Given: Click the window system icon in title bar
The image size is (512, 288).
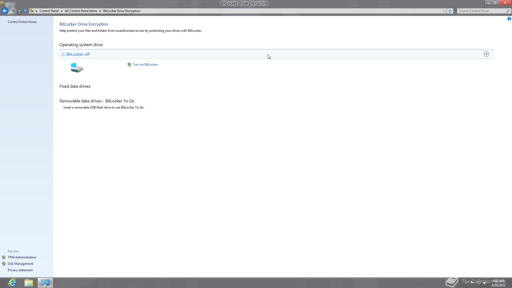Looking at the screenshot, I should (x=2, y=3).
